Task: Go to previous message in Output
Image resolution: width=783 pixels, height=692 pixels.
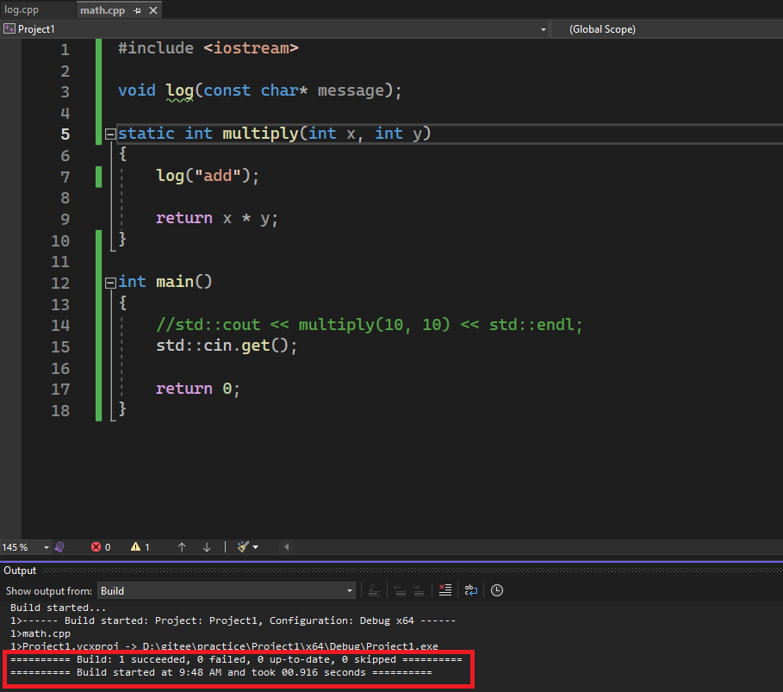Action: coord(400,590)
